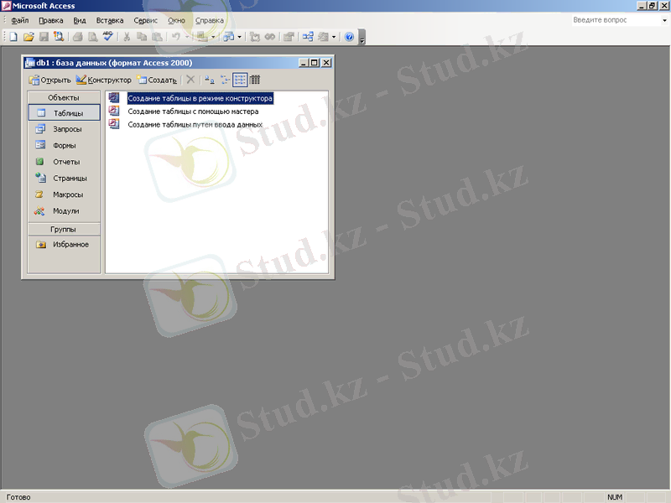This screenshot has width=671, height=503.
Task: Click the db1 window title bar
Action: click(161, 63)
